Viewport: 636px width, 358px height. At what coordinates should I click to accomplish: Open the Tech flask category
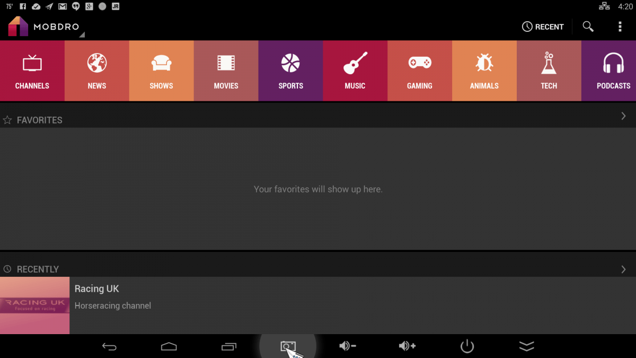click(x=549, y=71)
